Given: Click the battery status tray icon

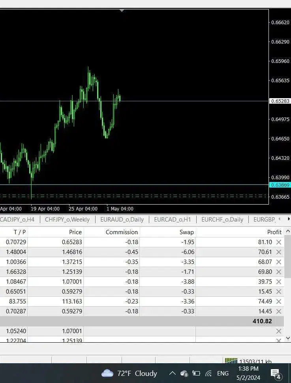Looking at the screenshot, I should (196, 373).
